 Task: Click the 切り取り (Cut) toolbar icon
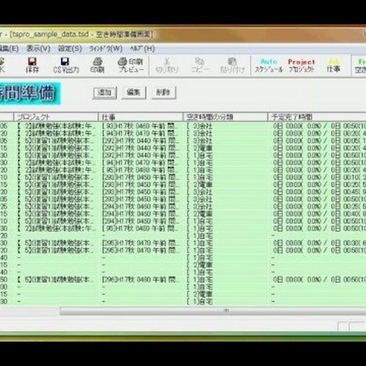coord(167,65)
